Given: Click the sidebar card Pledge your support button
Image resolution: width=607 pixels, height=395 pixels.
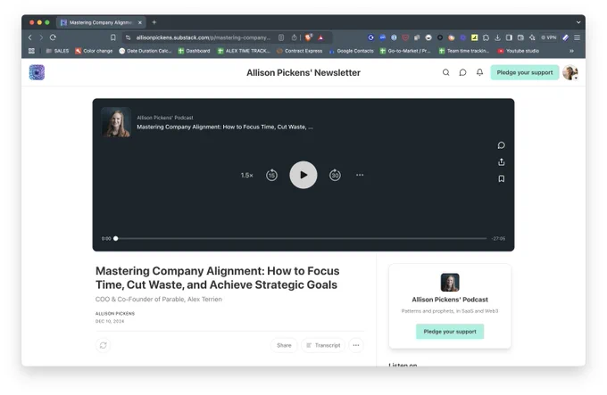Looking at the screenshot, I should pos(450,331).
